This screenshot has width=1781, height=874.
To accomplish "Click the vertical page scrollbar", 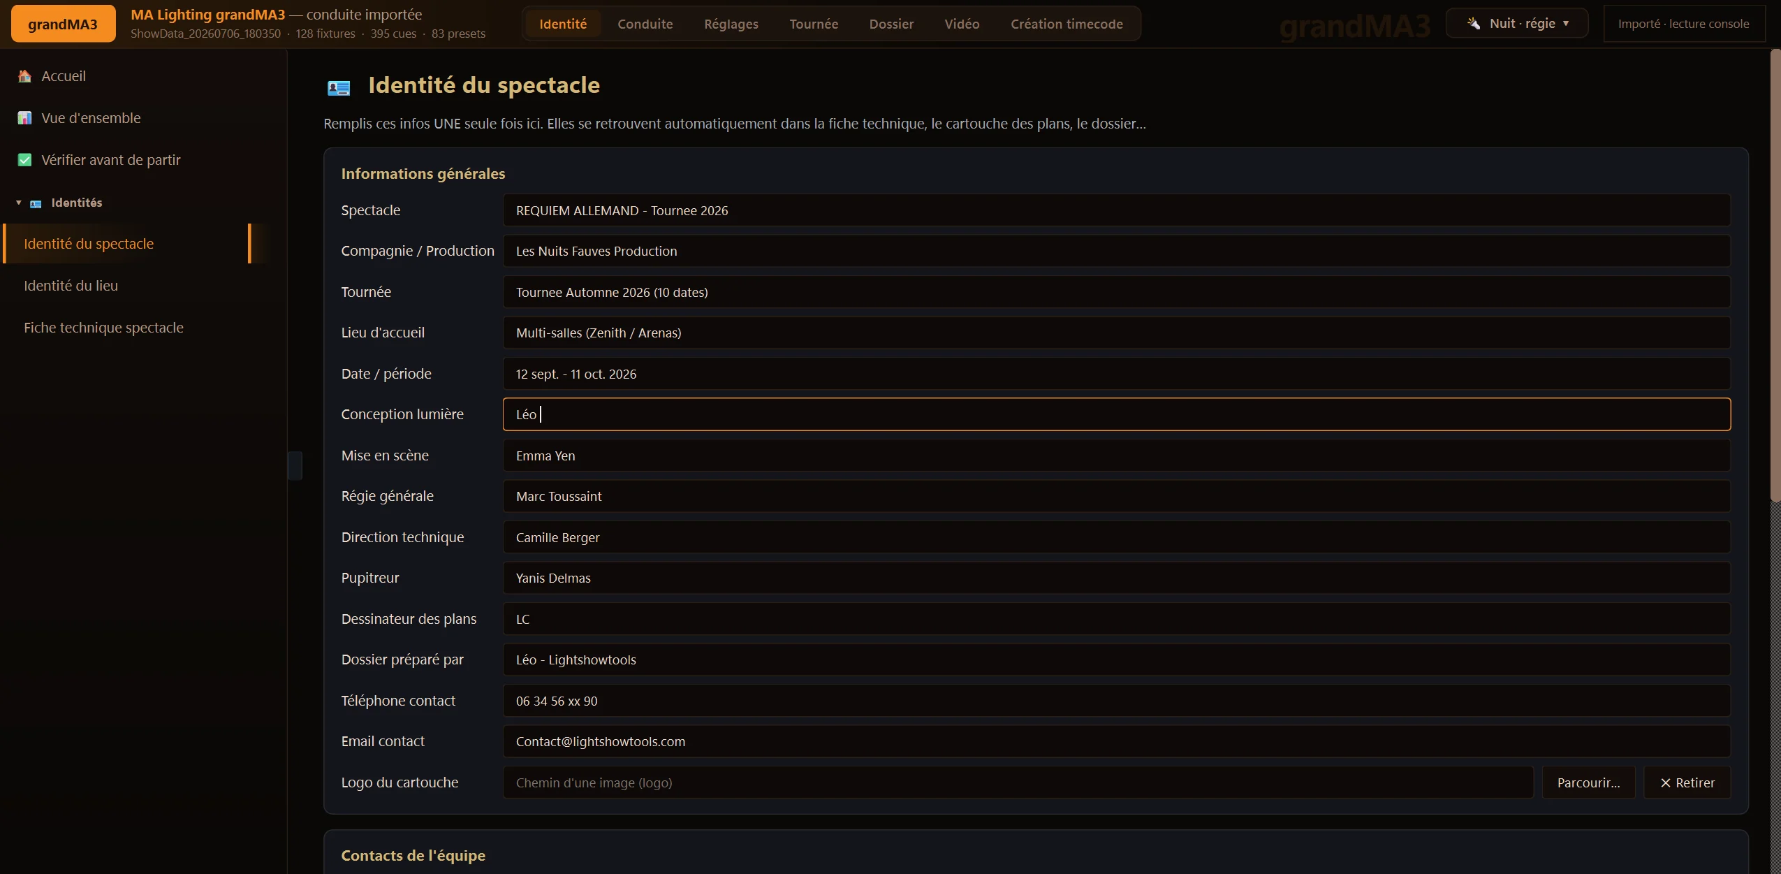I will pos(1775,275).
